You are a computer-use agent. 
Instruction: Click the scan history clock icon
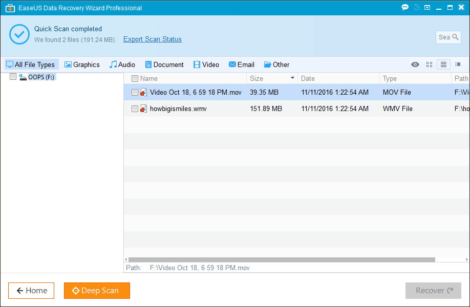click(x=416, y=7)
